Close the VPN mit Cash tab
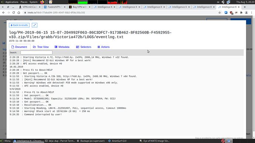 point(40,7)
